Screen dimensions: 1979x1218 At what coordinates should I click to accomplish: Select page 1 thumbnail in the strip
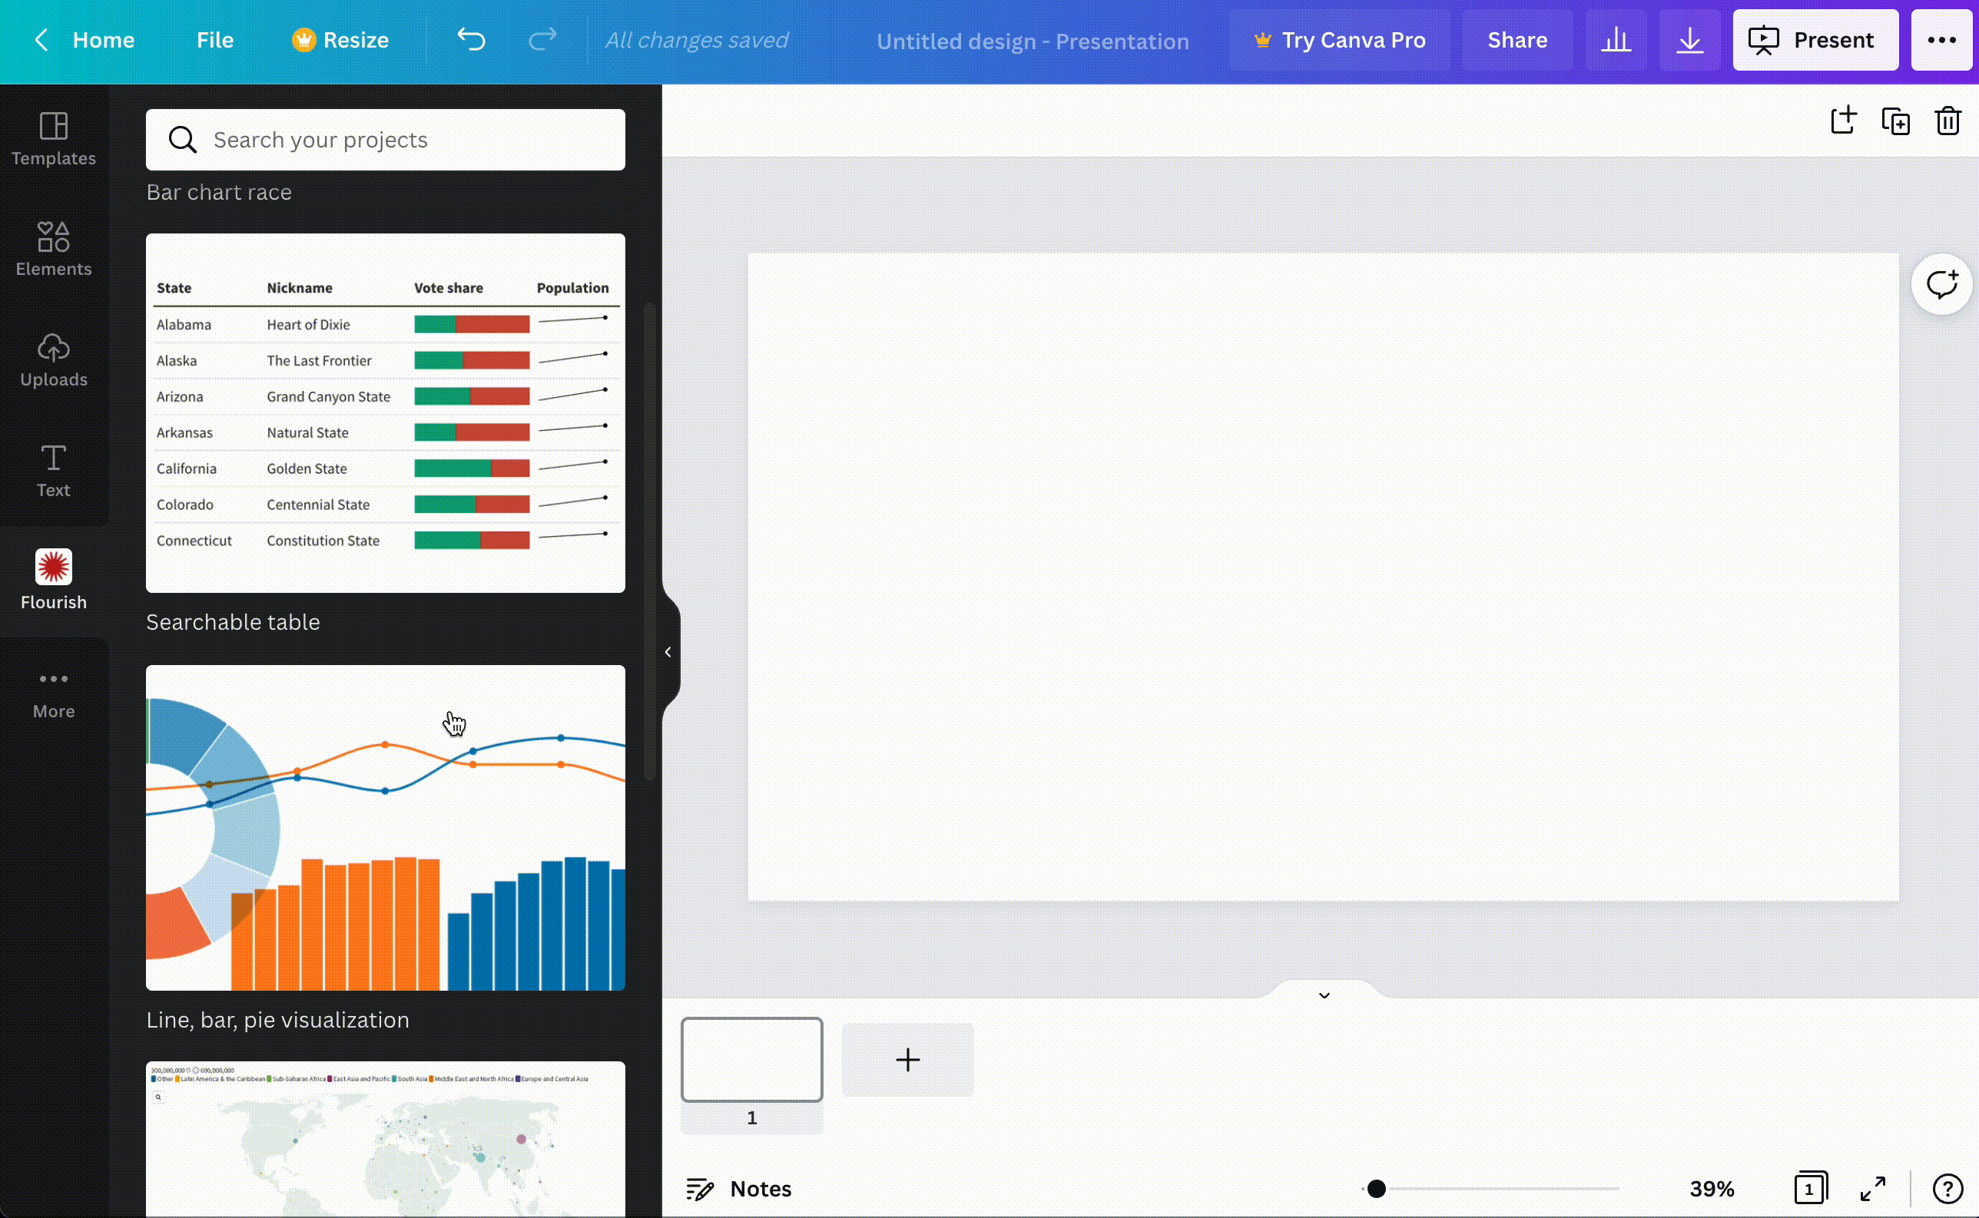pos(752,1059)
